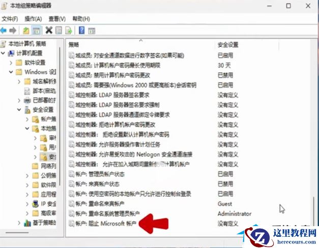
Task: Select policy 帐户: 重命名来宾帐户
Action: [100, 204]
